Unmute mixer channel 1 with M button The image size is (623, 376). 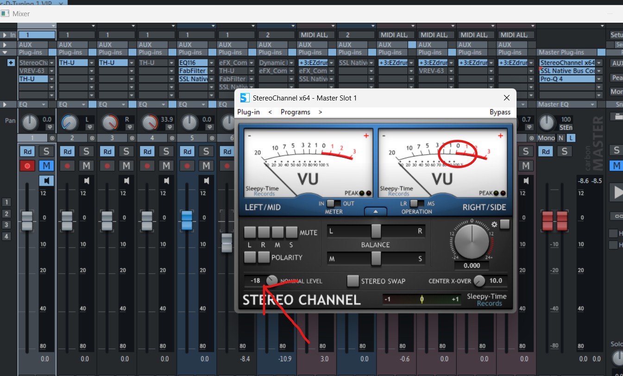point(46,165)
